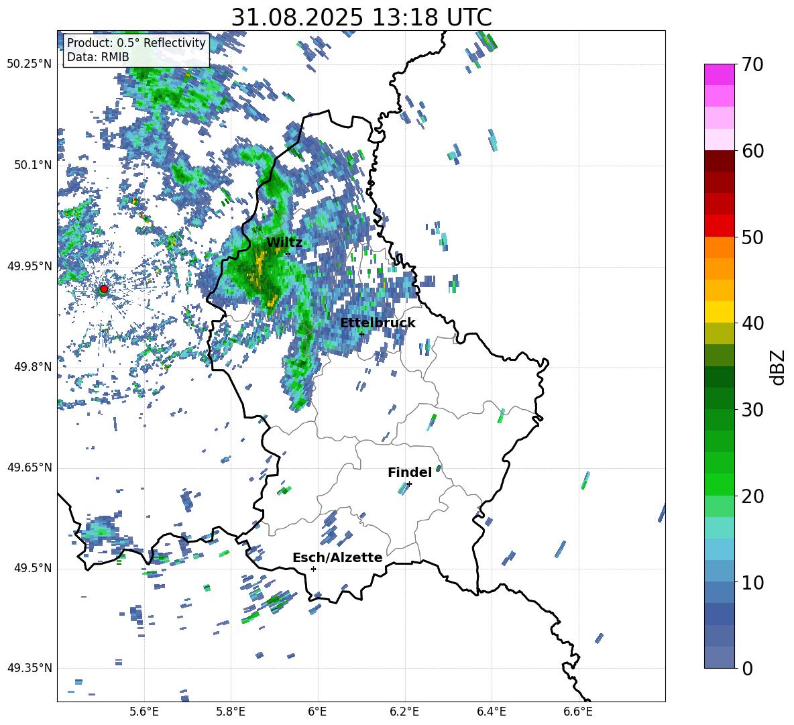Click the 50.25°N latitude label
The height and width of the screenshot is (725, 794).
pos(30,64)
